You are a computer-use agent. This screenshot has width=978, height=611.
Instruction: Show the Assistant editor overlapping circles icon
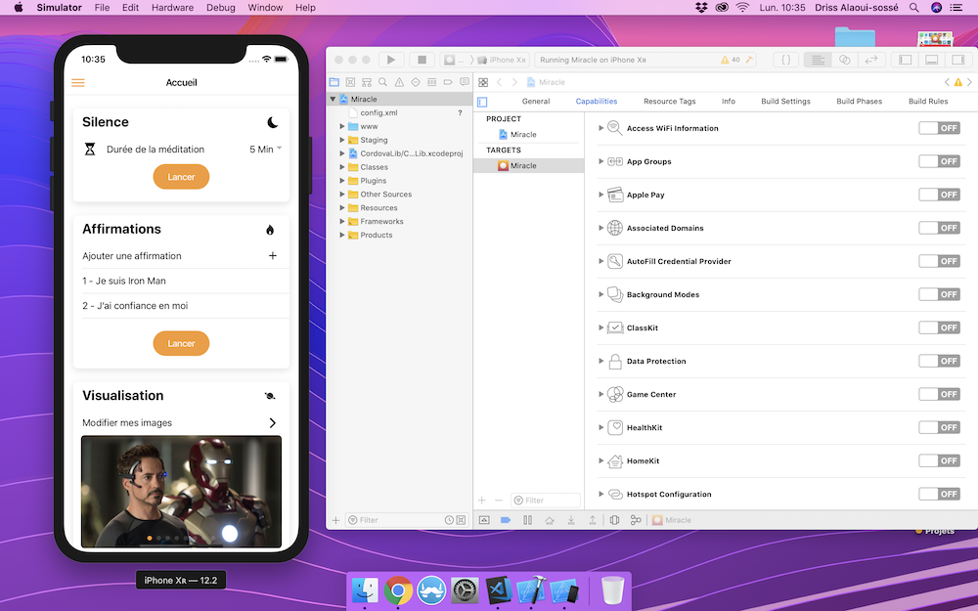coord(845,60)
